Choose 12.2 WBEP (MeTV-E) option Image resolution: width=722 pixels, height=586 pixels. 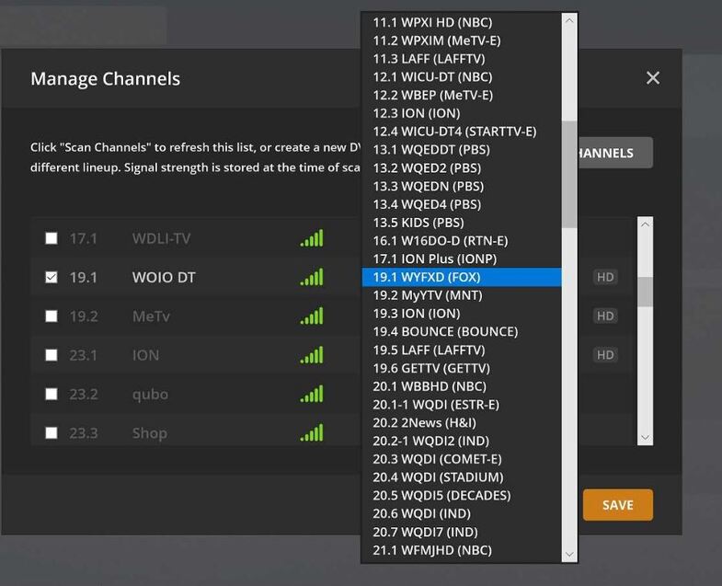[462, 95]
